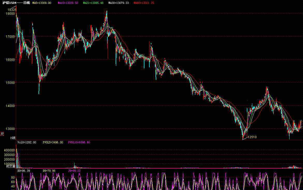Click the white MA30 indicator label

[x=119, y=3]
